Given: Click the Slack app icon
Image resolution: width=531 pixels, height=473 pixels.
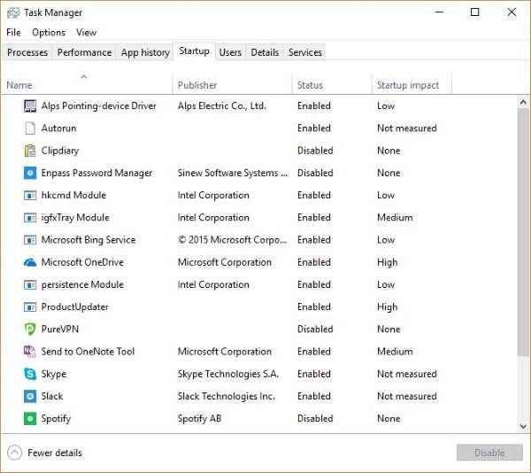Looking at the screenshot, I should (30, 396).
